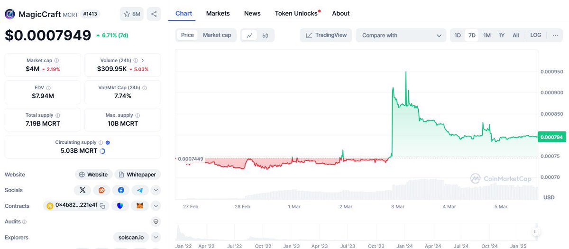This screenshot has width=569, height=249.
Task: Add MagicCraft to watchlist via star button
Action: tap(132, 14)
